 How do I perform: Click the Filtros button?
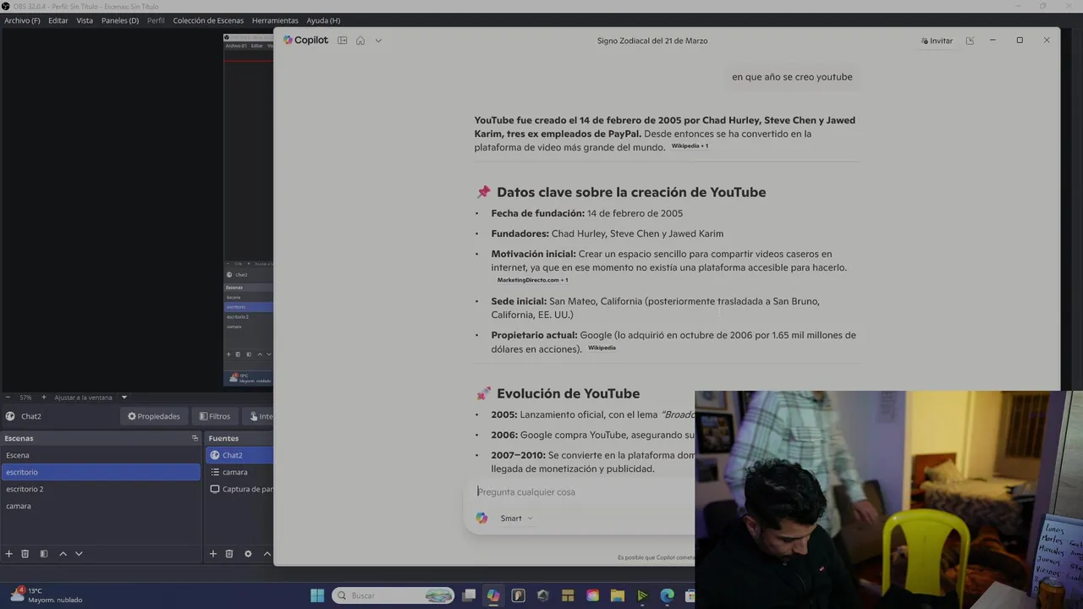tap(215, 416)
